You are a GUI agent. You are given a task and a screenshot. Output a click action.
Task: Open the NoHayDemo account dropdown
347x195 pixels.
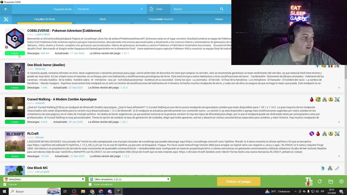tap(44, 179)
